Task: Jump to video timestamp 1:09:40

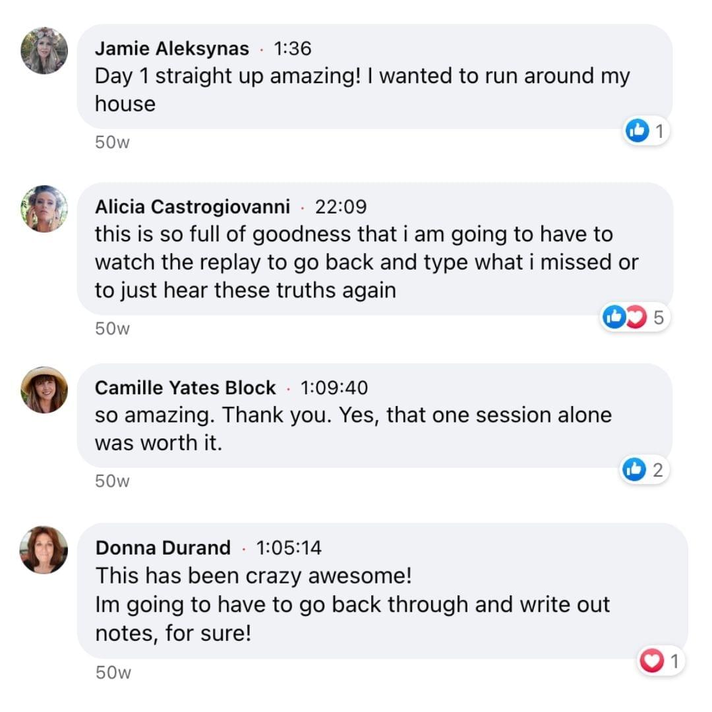Action: (334, 388)
